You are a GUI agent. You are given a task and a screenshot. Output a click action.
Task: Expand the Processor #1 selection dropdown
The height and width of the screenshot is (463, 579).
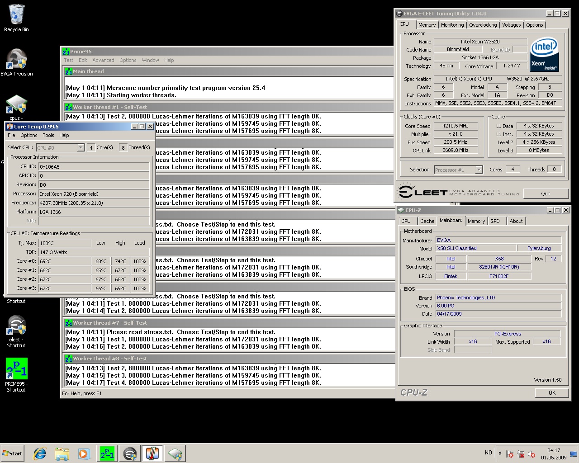[479, 170]
